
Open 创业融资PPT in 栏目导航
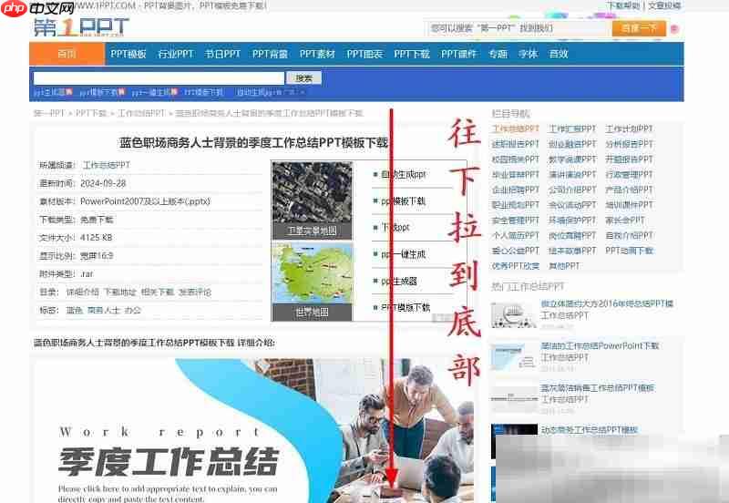click(x=572, y=144)
